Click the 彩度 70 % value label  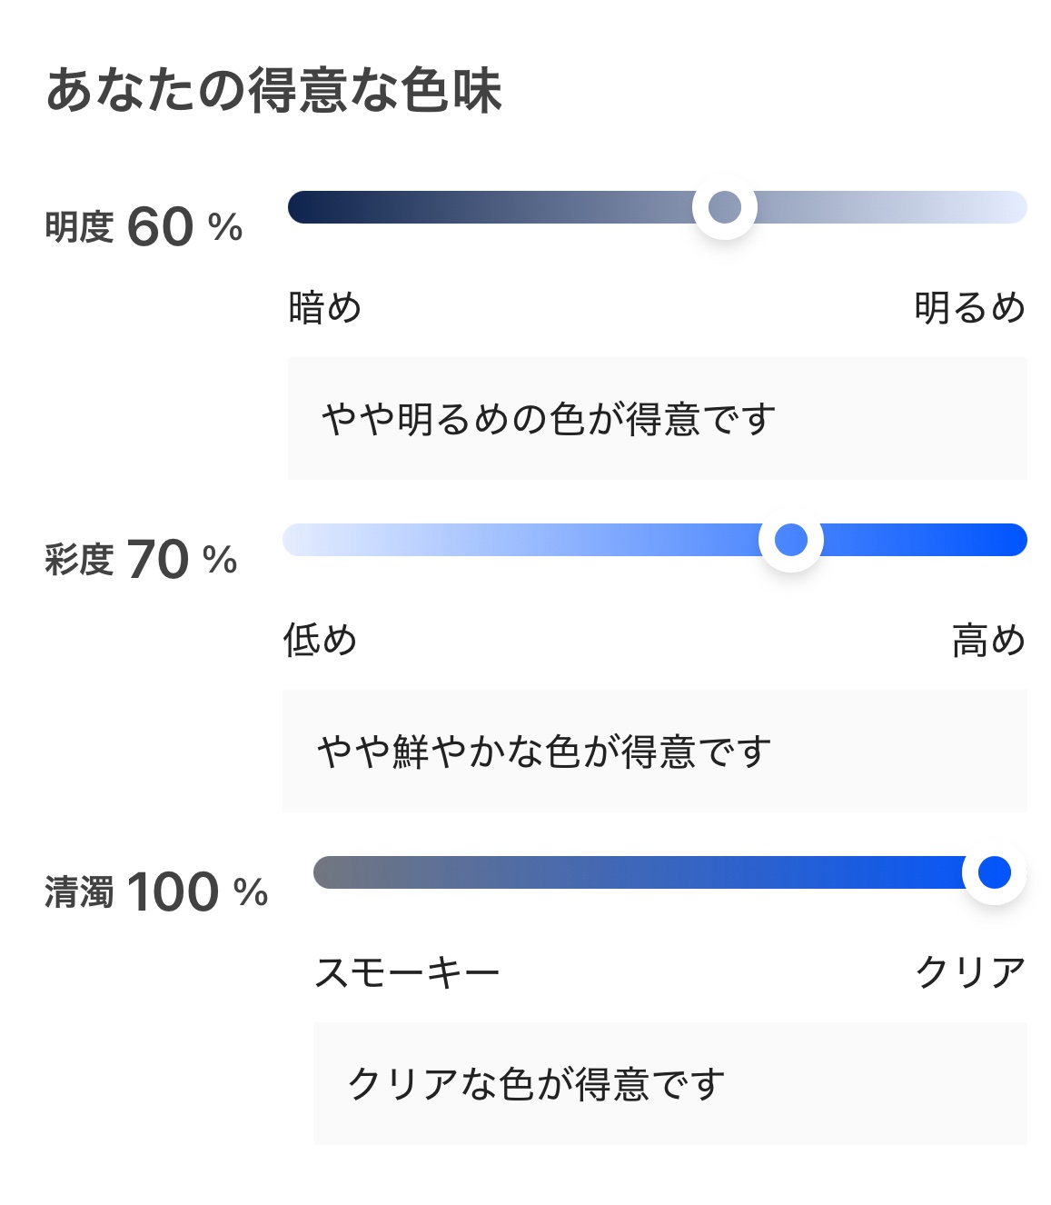click(x=141, y=560)
